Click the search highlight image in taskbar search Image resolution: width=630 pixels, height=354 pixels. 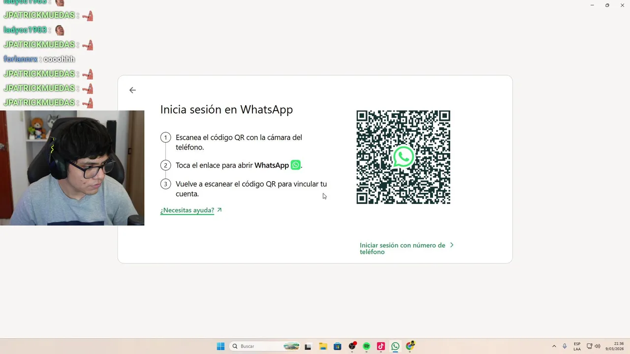[291, 346]
